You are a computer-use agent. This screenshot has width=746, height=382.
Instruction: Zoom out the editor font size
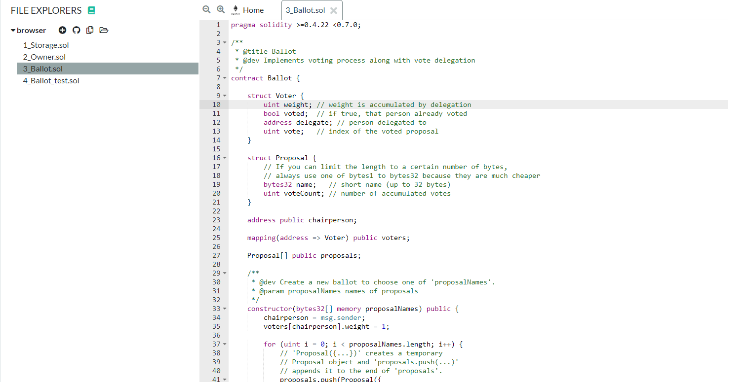(207, 9)
